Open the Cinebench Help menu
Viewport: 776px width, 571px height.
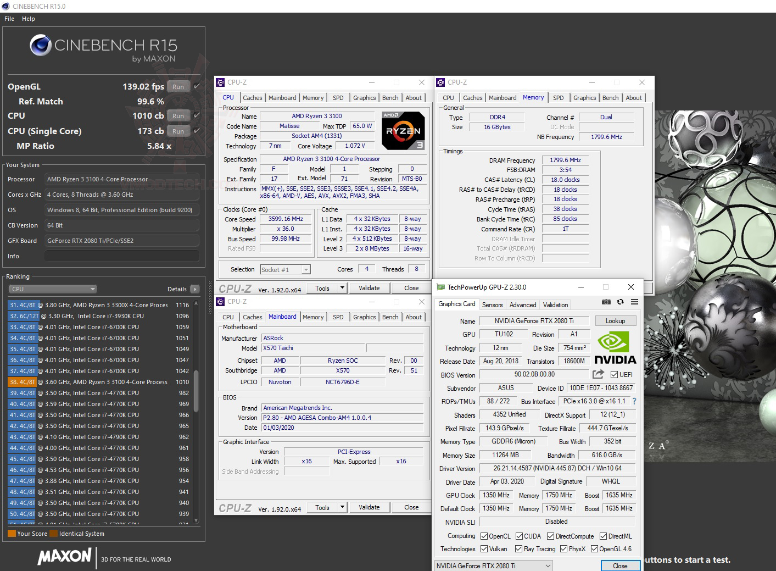(29, 19)
